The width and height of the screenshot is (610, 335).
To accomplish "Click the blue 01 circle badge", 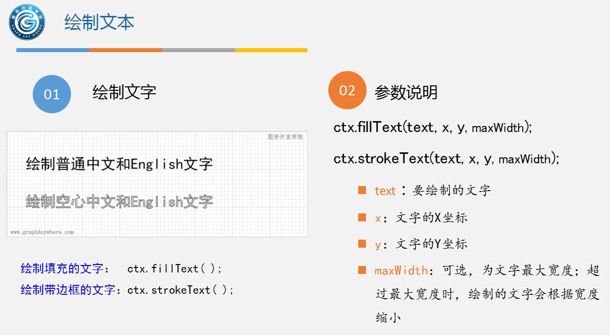I will point(52,94).
